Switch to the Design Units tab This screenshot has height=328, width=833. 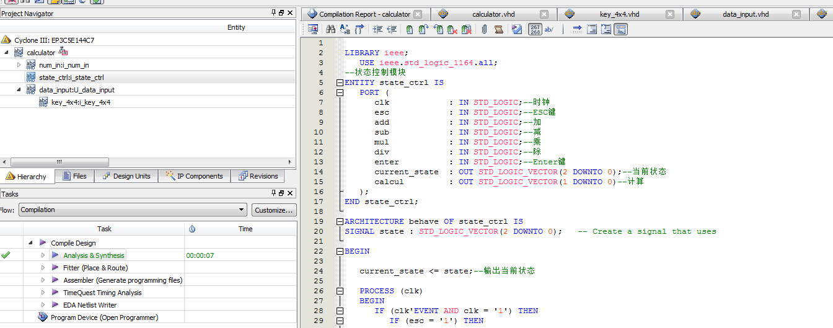pos(126,176)
